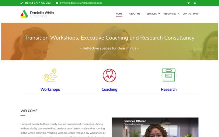Open the About Me page
This screenshot has width=219, height=137.
click(134, 14)
